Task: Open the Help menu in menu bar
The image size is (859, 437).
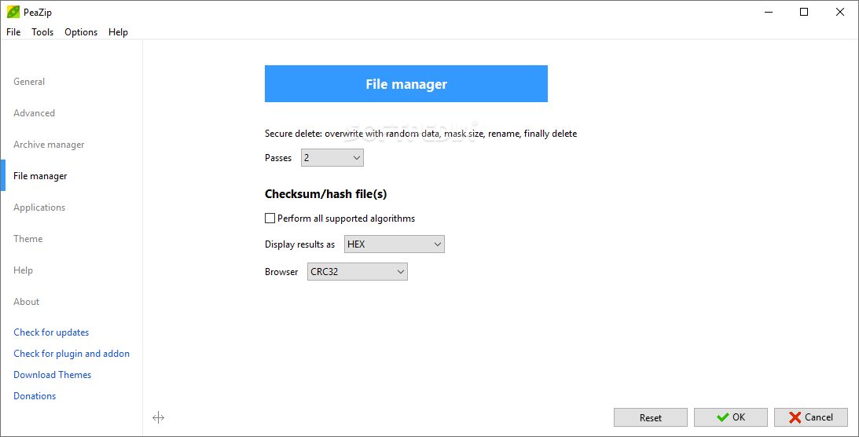Action: [x=118, y=31]
